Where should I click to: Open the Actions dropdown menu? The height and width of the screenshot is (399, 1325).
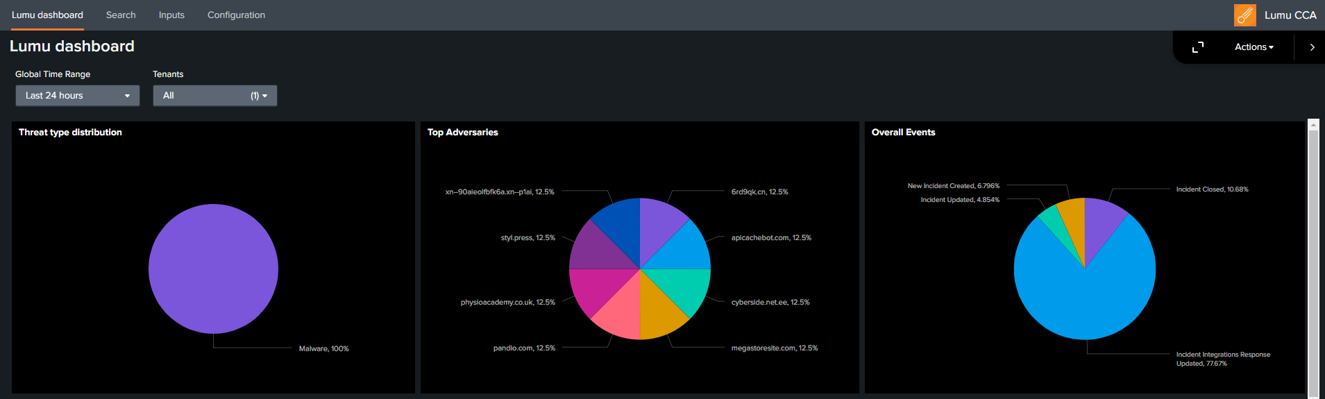click(1254, 47)
